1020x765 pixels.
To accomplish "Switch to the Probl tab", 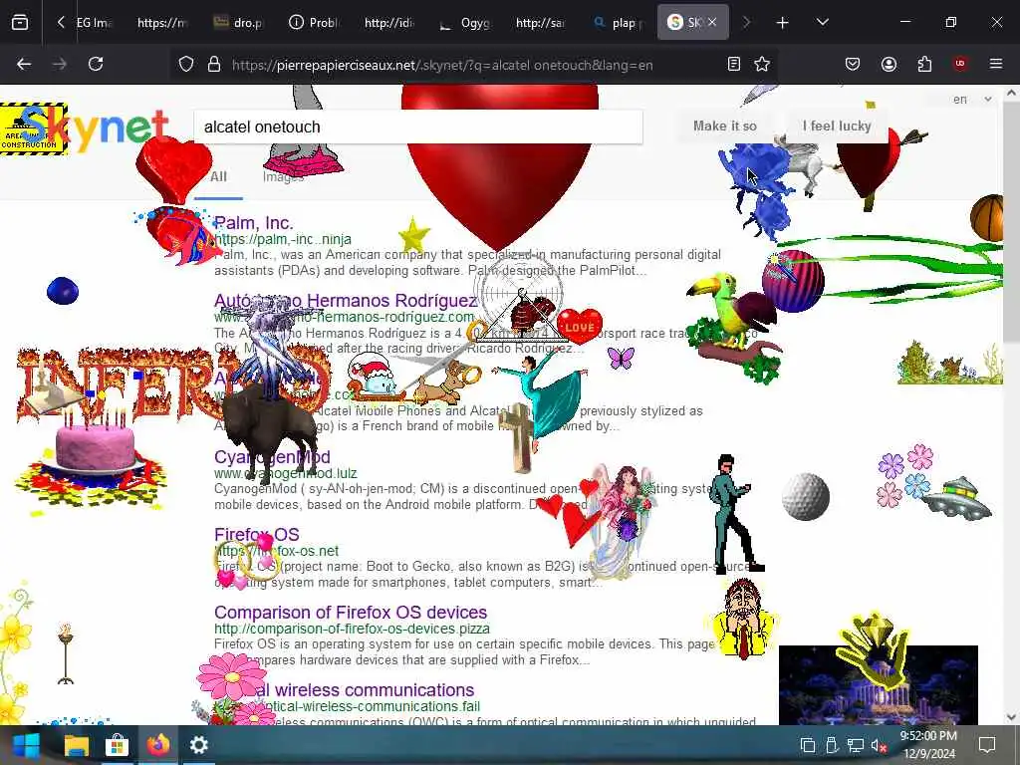I will pos(315,22).
